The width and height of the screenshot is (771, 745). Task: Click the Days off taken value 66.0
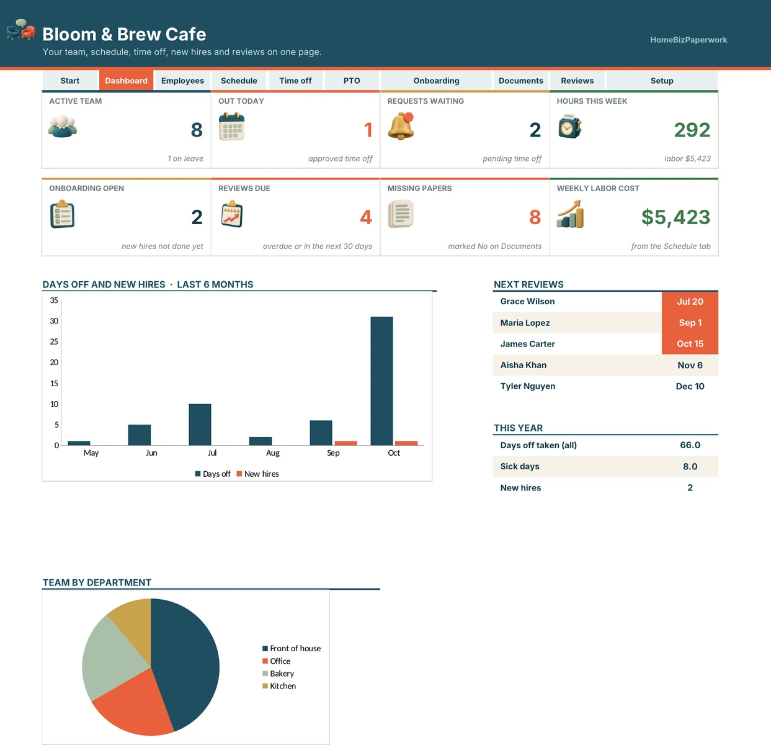tap(690, 445)
